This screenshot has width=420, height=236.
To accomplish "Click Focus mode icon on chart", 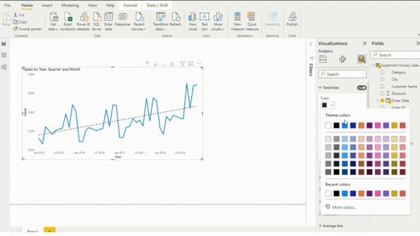I will [191, 64].
